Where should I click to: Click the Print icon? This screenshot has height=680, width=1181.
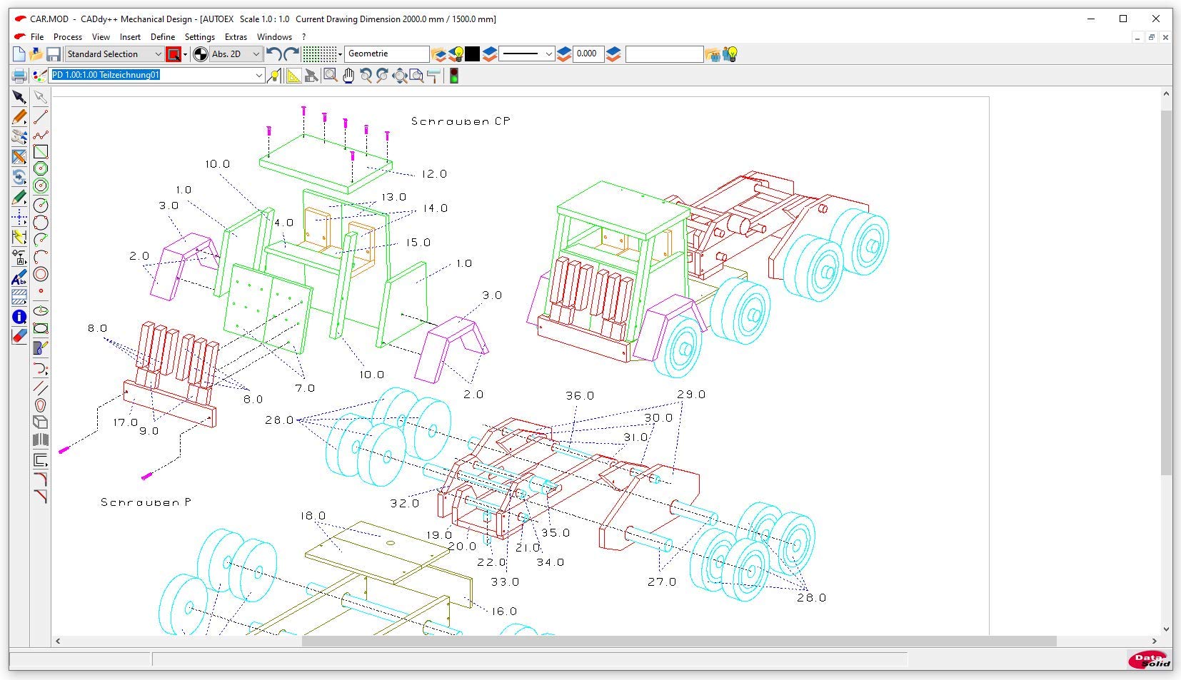19,76
